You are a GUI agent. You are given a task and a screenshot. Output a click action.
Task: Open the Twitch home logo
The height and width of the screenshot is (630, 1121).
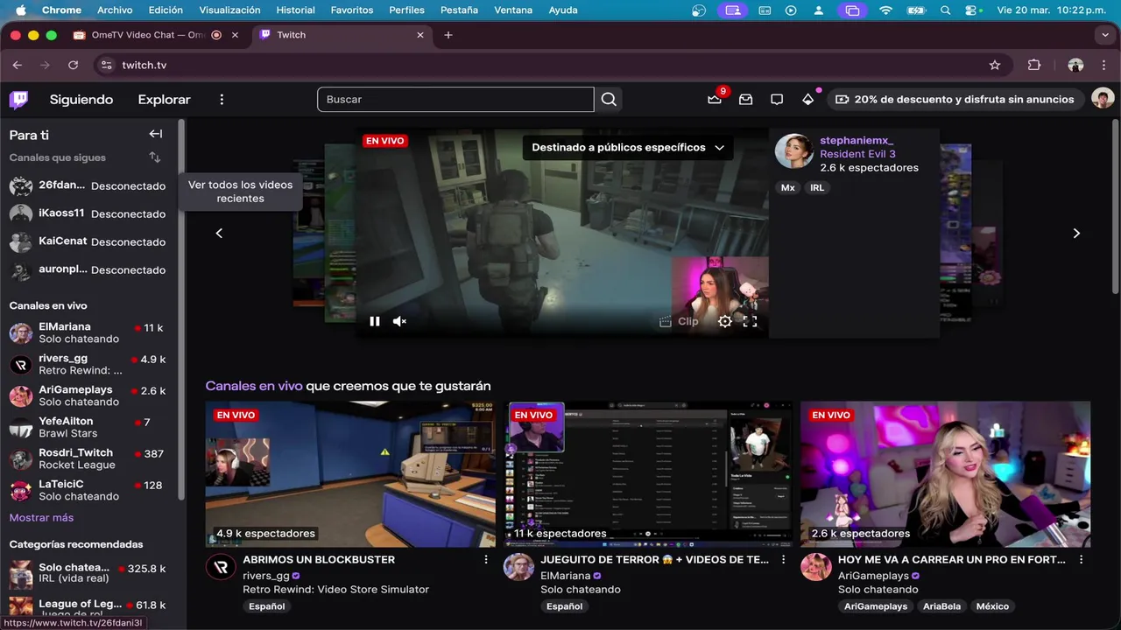tap(18, 99)
